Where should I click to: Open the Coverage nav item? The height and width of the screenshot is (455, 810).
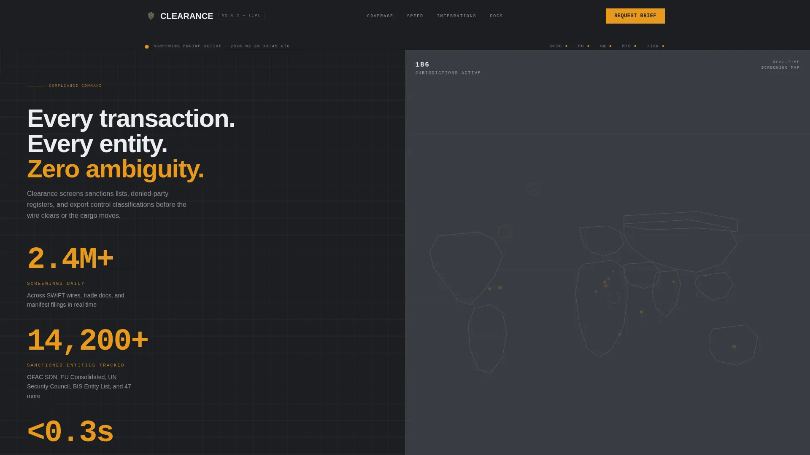click(x=380, y=16)
